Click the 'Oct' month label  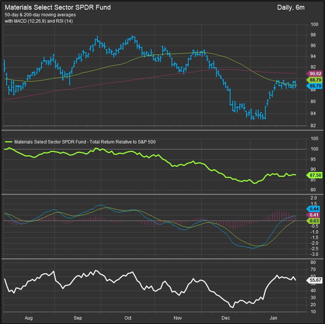[x=128, y=318]
